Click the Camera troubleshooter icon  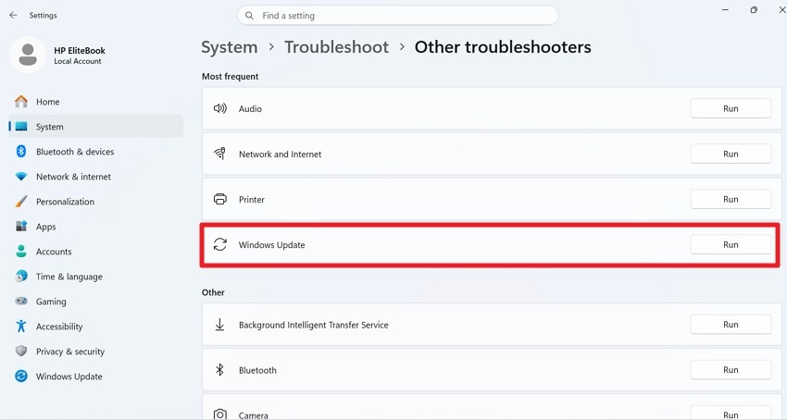219,414
